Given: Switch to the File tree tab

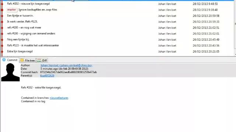Looking at the screenshot, I should coord(28,60).
